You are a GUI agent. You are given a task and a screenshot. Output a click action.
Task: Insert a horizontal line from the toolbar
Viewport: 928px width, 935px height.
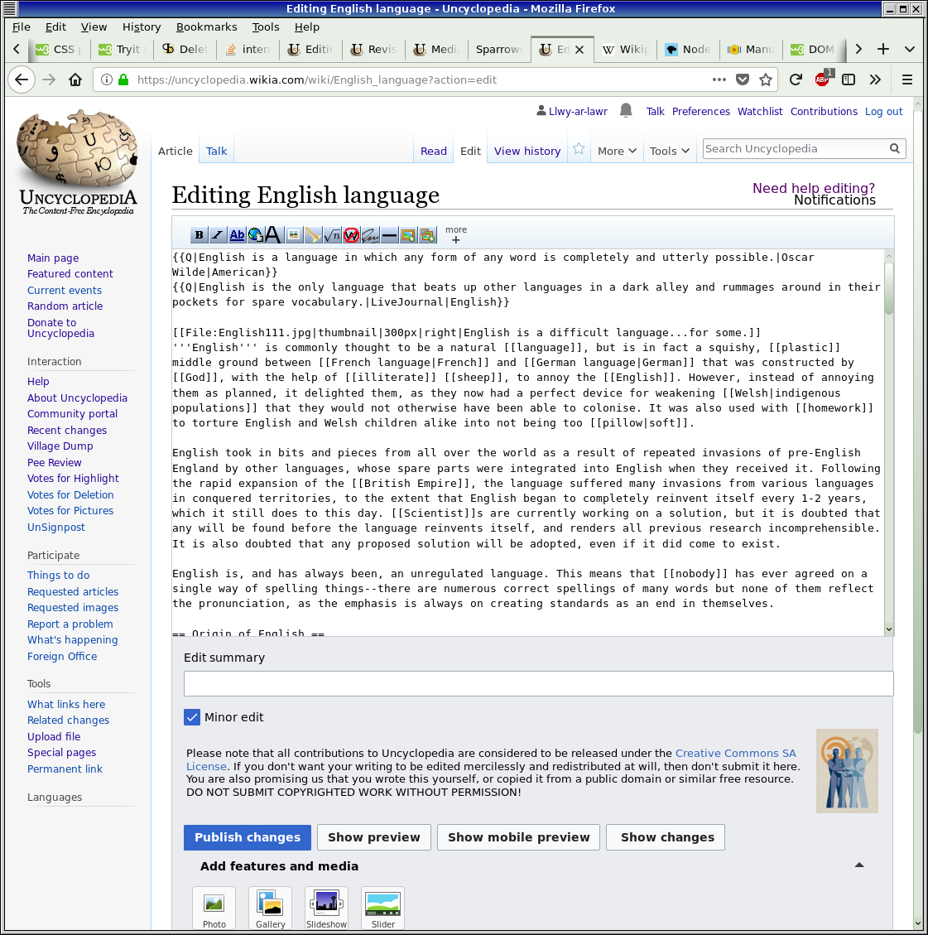coord(389,235)
